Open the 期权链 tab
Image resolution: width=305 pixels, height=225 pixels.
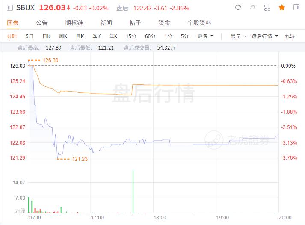(74, 23)
